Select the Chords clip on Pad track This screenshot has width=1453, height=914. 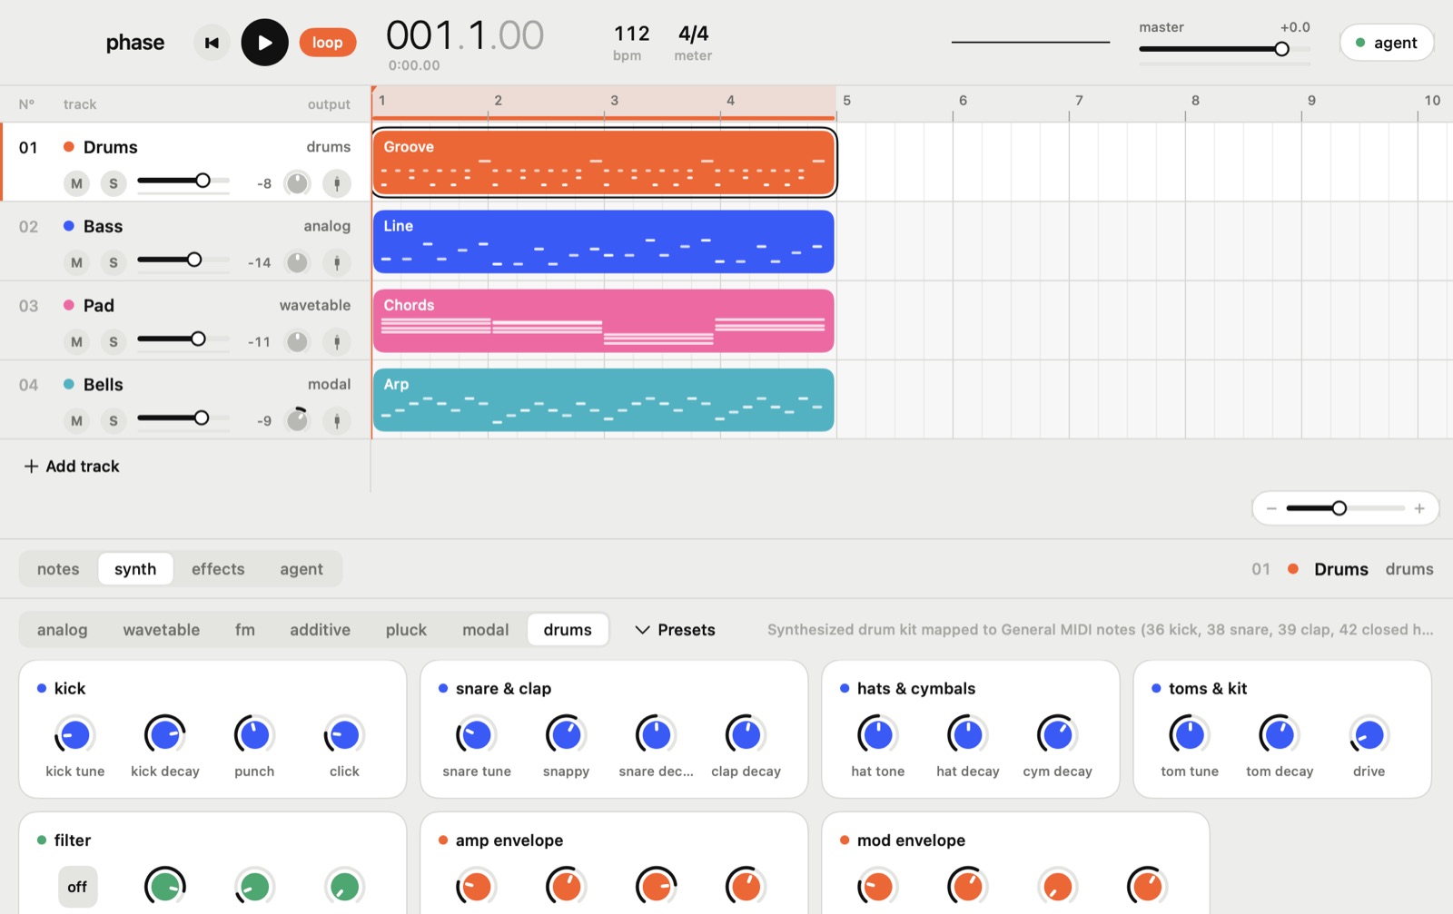coord(603,321)
